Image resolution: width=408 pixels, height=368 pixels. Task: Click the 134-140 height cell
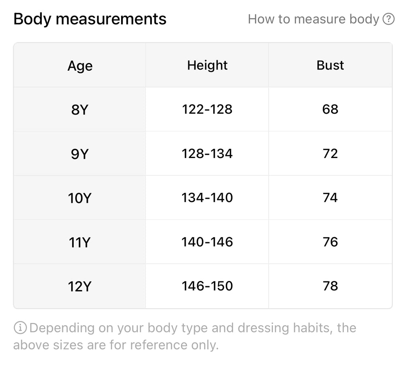(207, 198)
